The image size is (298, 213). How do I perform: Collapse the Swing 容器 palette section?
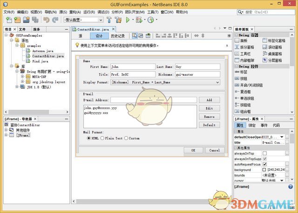[237, 35]
